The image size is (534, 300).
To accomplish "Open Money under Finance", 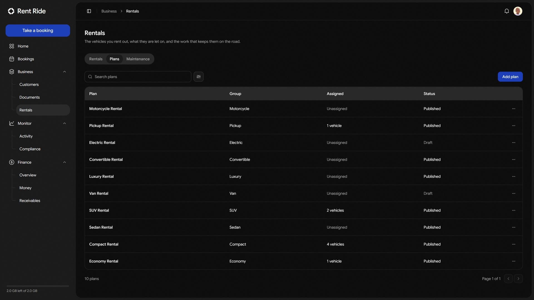I will [43, 188].
